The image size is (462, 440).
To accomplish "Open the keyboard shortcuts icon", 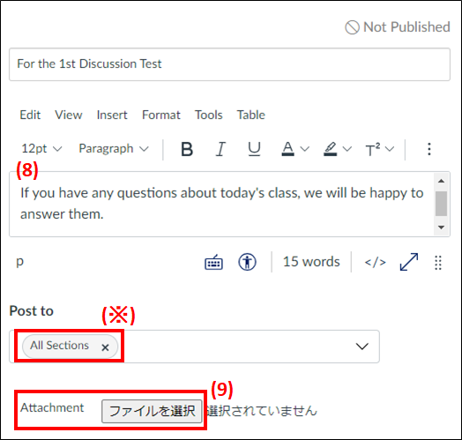I will tap(213, 262).
